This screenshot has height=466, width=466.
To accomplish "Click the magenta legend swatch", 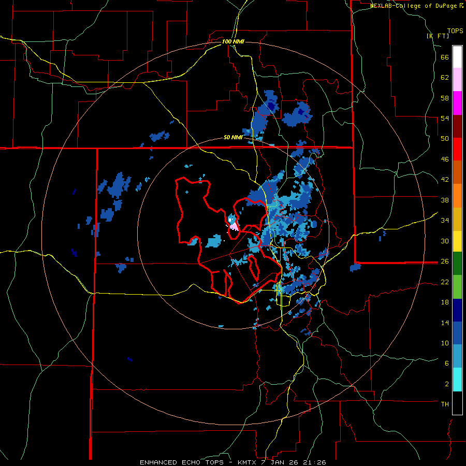I will [457, 103].
